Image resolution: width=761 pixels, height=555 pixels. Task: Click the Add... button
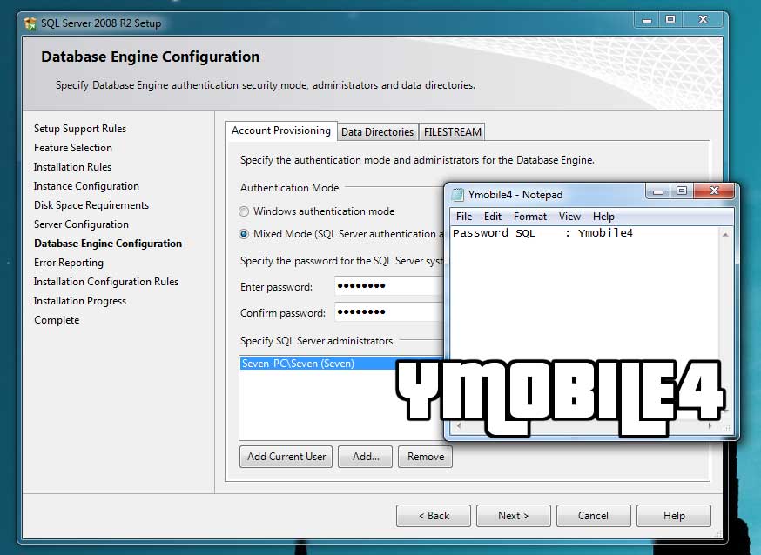pyautogui.click(x=366, y=457)
